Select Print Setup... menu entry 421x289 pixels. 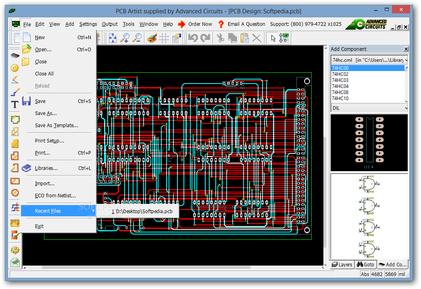point(58,141)
